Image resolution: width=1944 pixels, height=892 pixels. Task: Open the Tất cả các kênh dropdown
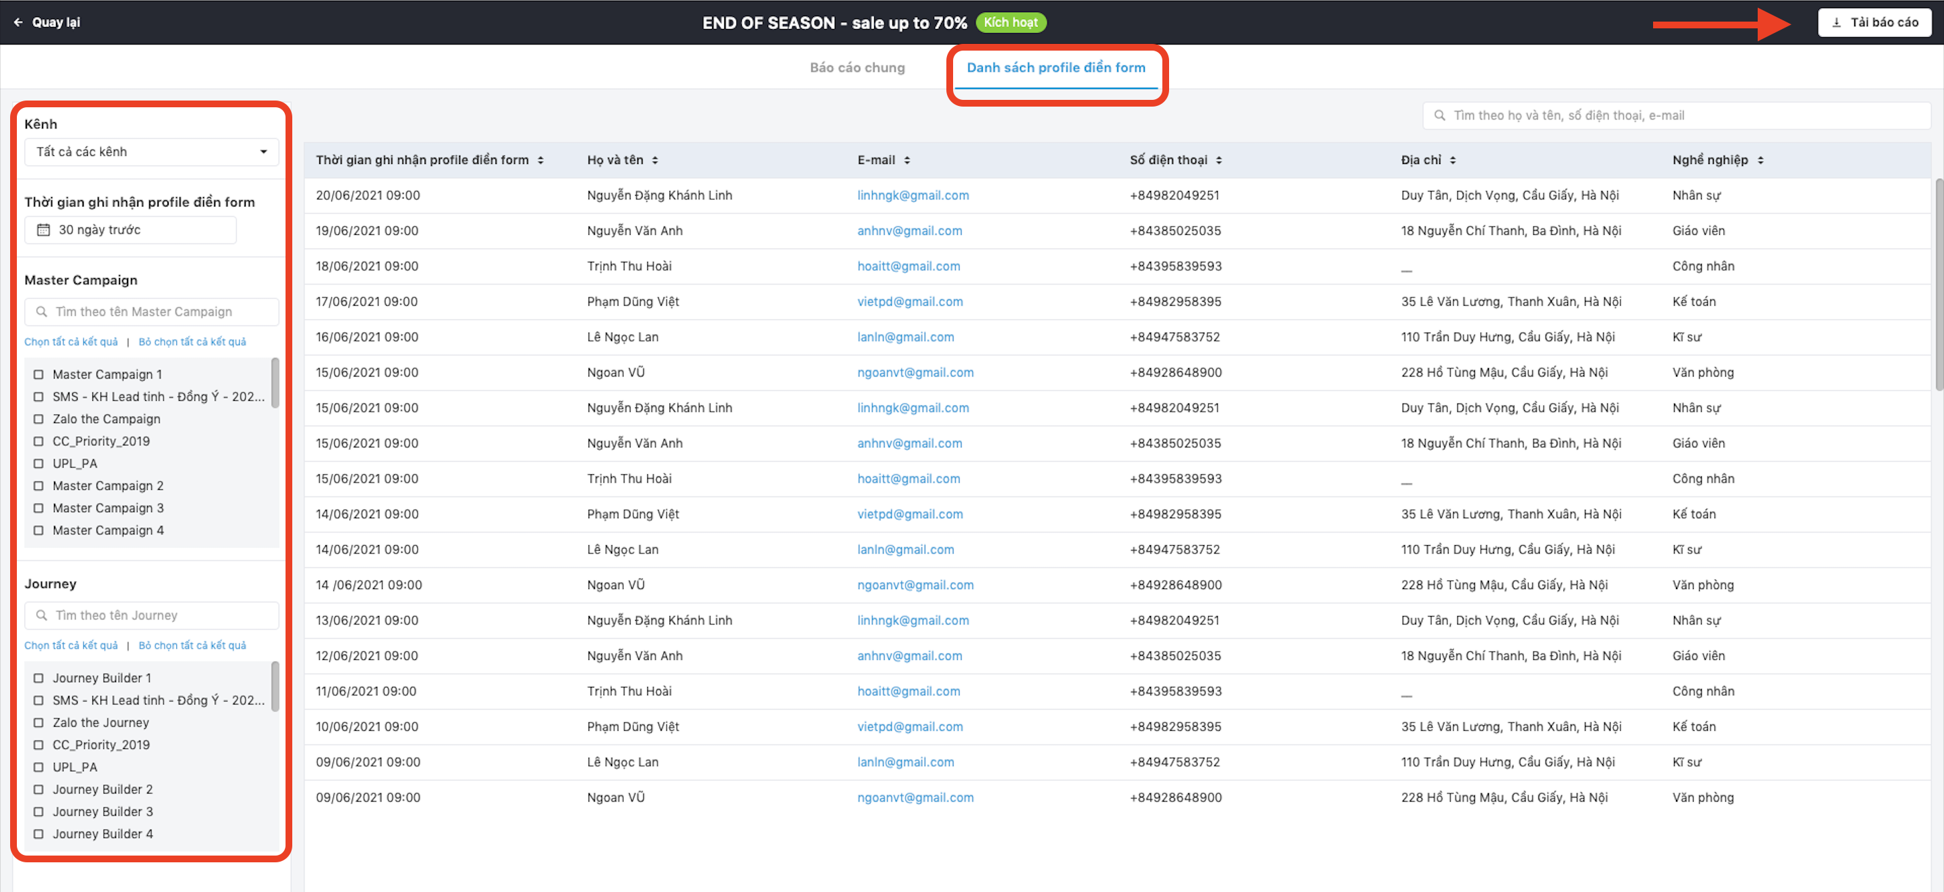click(151, 152)
